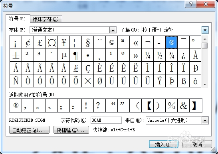The width and height of the screenshot is (218, 154).
Task: Select the three quarters ¾ fraction
Action: pos(171,55)
